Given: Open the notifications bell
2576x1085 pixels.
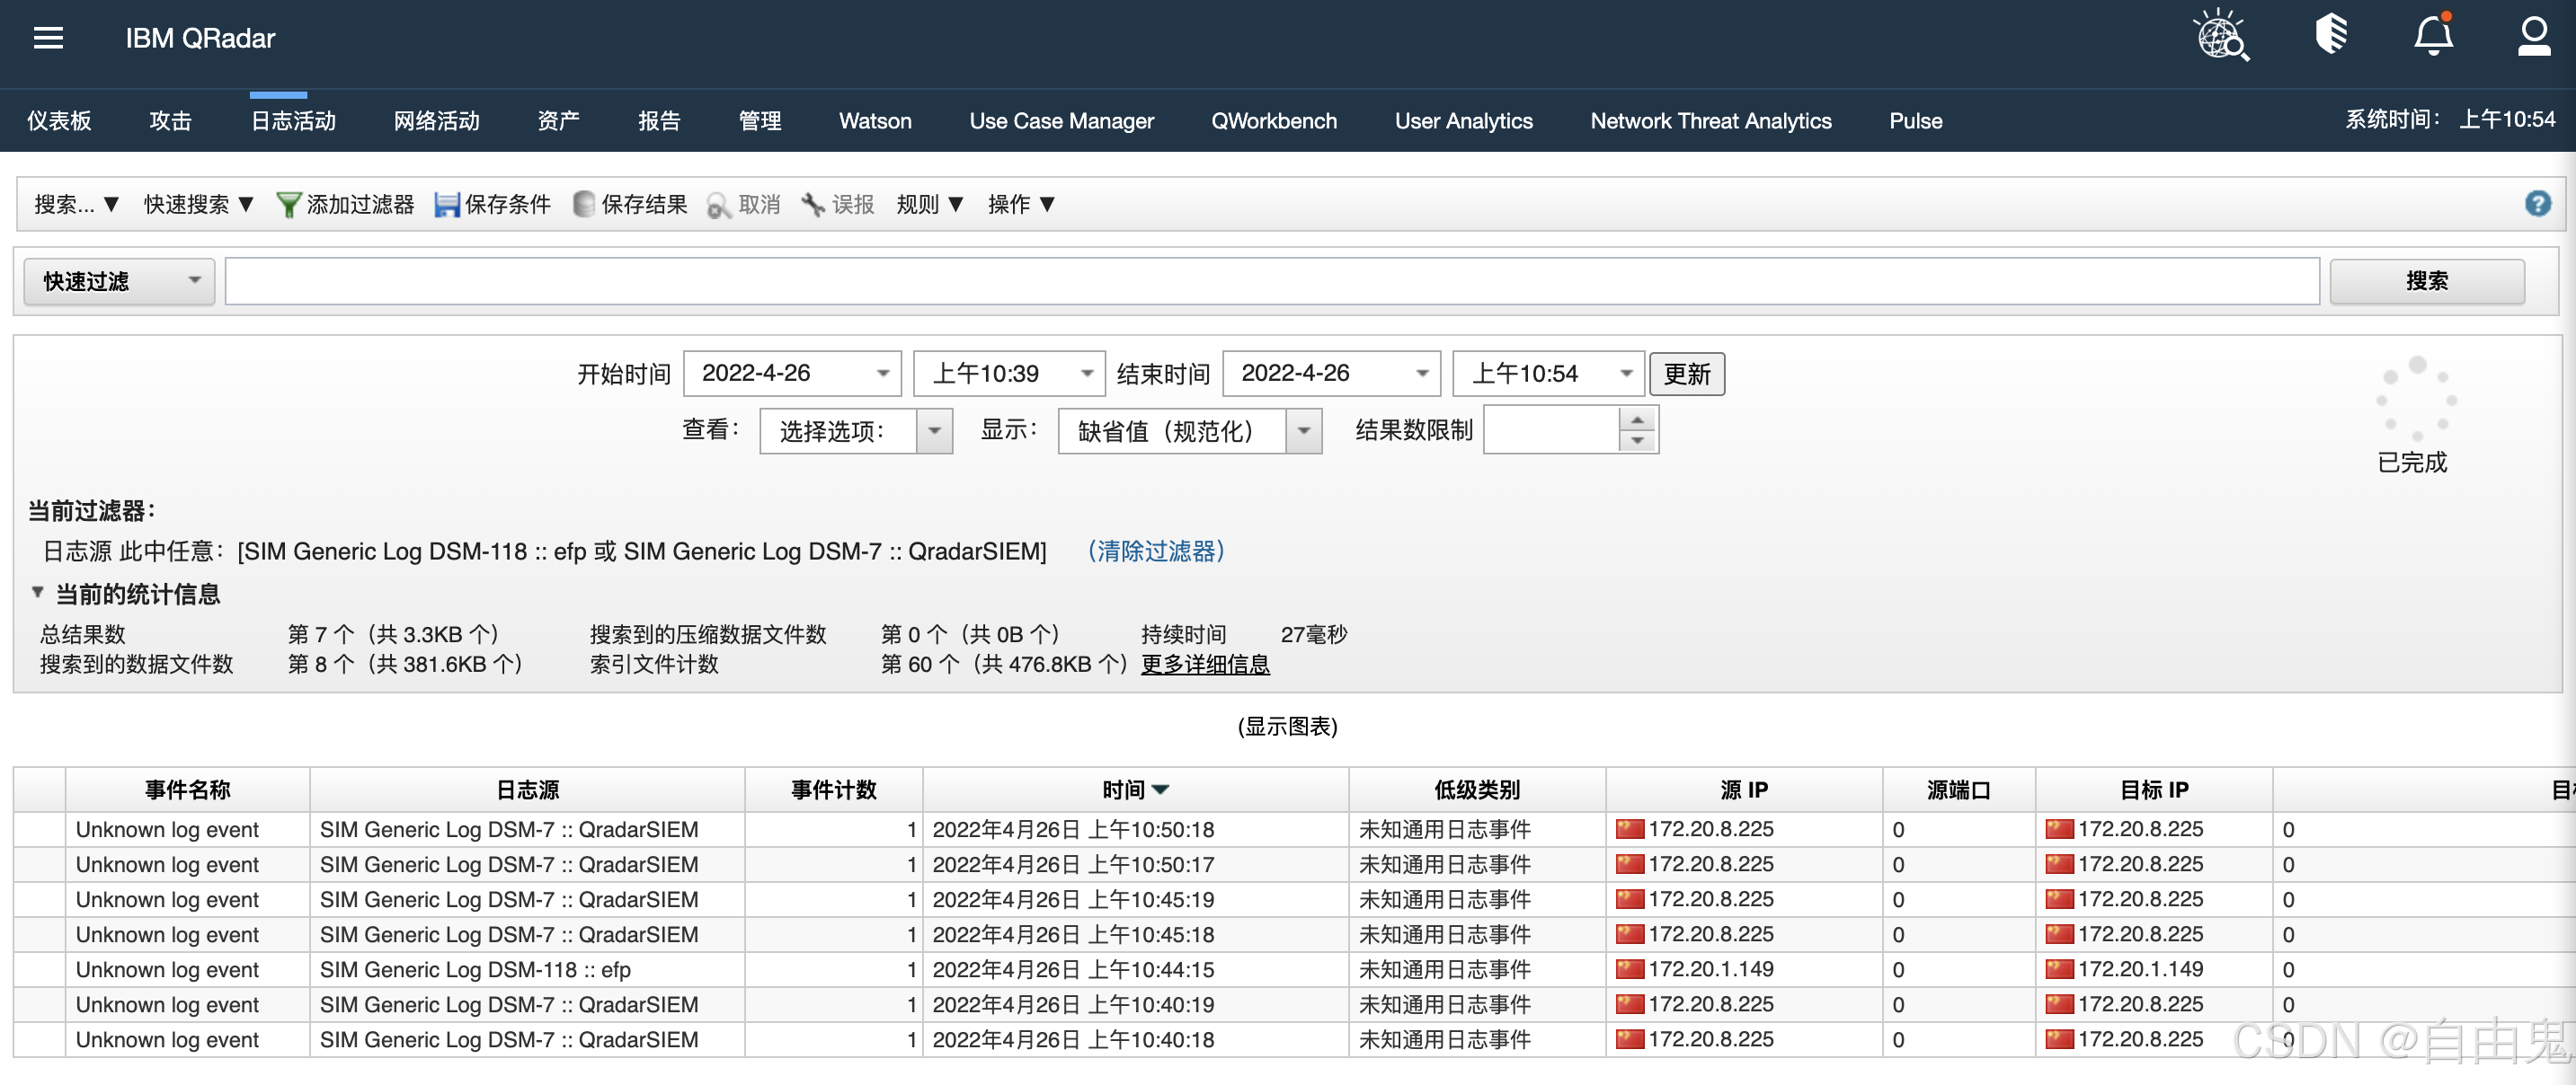Looking at the screenshot, I should tap(2433, 36).
